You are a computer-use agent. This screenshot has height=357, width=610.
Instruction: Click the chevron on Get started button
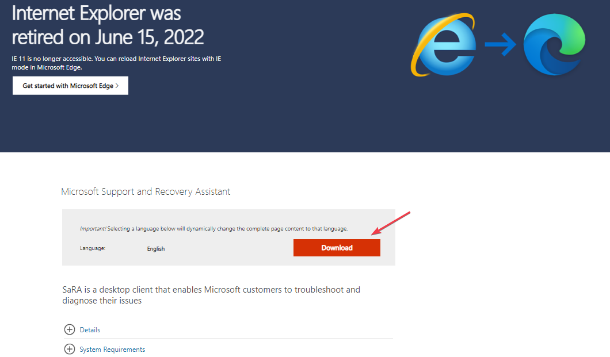point(117,86)
